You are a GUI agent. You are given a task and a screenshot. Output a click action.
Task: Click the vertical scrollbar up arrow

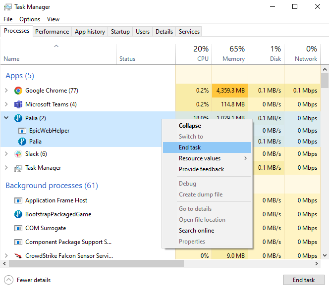pos(325,69)
